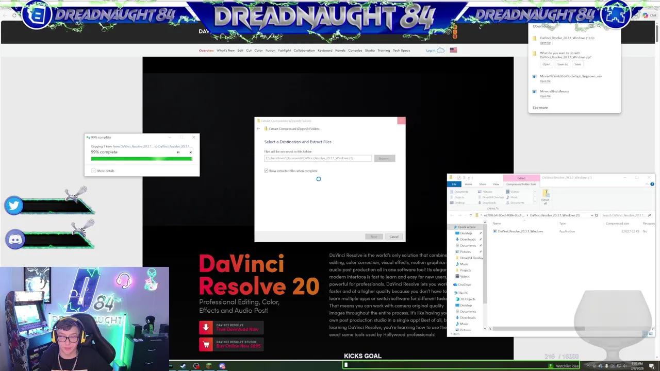Image resolution: width=660 pixels, height=371 pixels.
Task: Click Cancel in the Extract dialog
Action: click(x=394, y=237)
